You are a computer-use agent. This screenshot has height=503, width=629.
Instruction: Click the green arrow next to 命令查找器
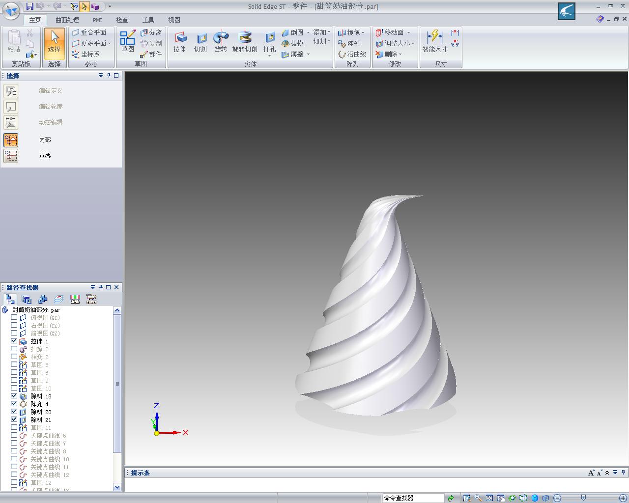coord(451,498)
